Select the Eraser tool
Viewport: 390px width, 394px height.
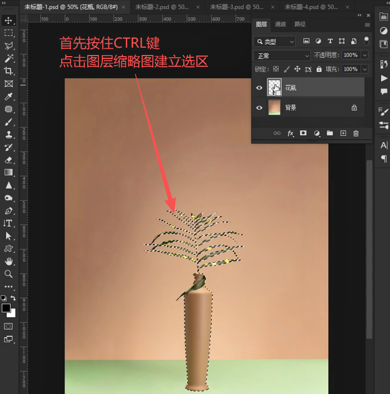[x=8, y=160]
